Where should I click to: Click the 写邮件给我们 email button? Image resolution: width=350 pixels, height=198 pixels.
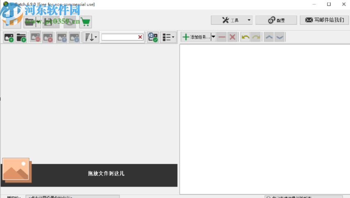point(324,20)
